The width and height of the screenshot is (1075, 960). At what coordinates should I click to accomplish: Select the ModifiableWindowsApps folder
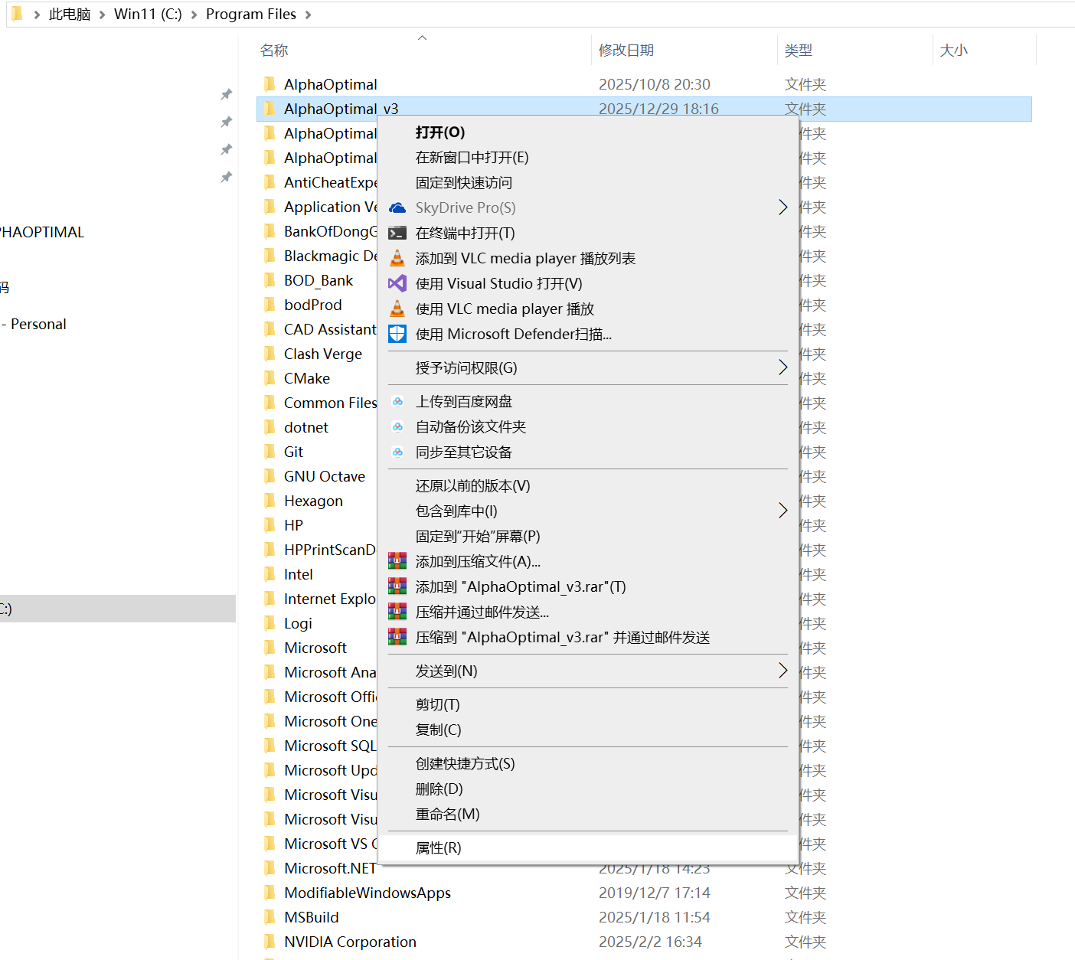(x=367, y=893)
